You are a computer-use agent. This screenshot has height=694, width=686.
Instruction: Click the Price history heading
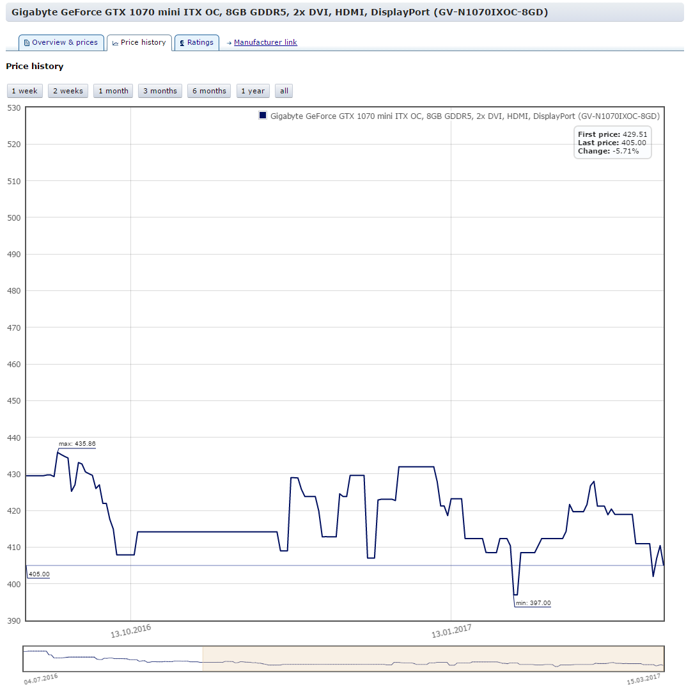point(35,66)
